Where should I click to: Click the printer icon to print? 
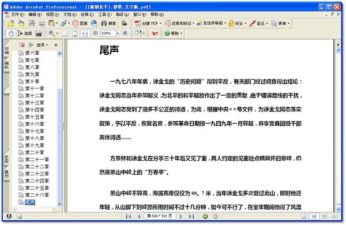click(42, 23)
